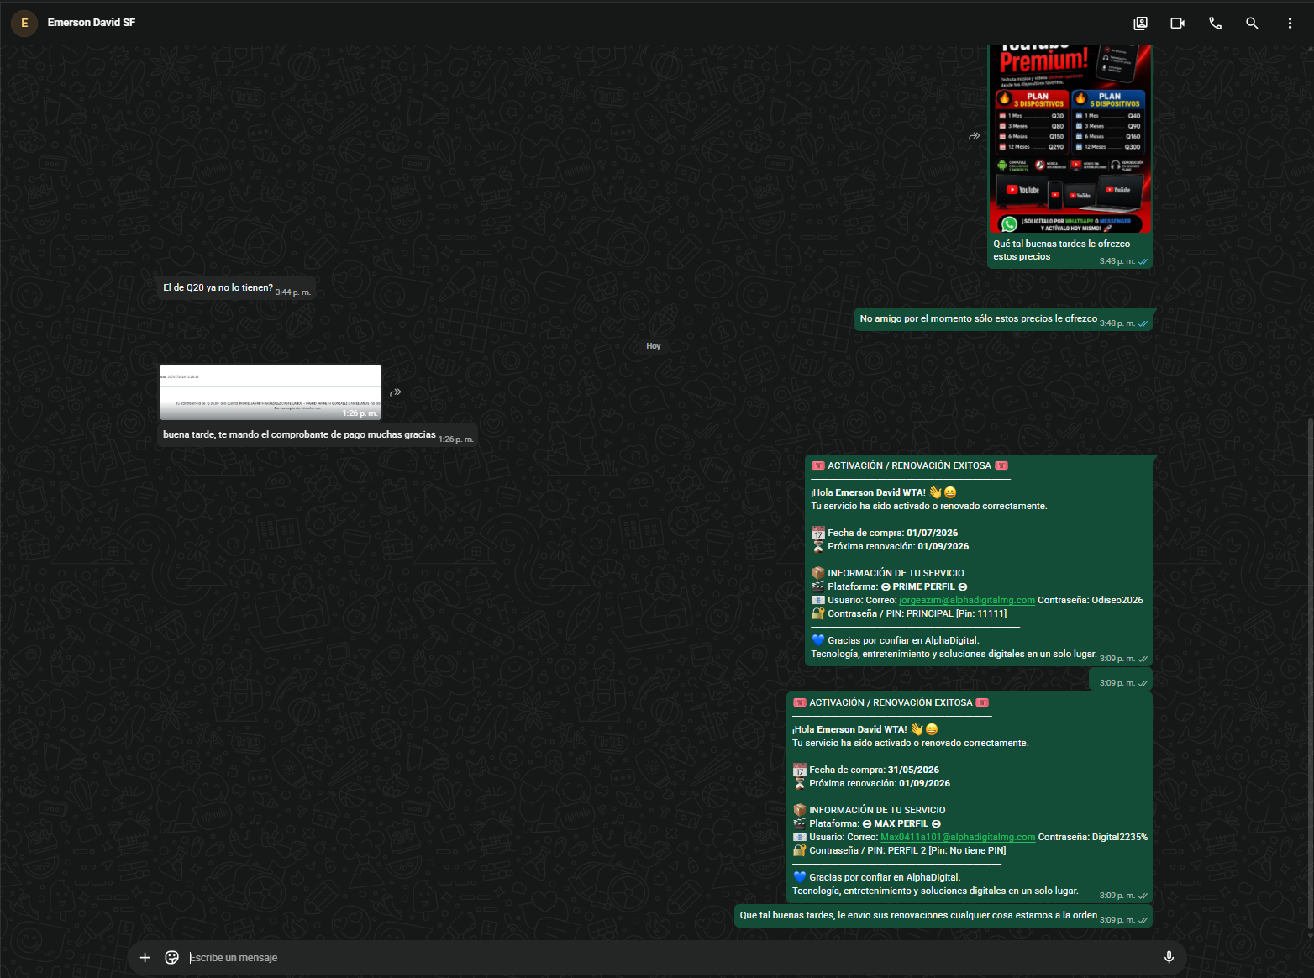Click 'Fecha de compra: 31/05/2026' text
The image size is (1314, 978).
tap(874, 770)
